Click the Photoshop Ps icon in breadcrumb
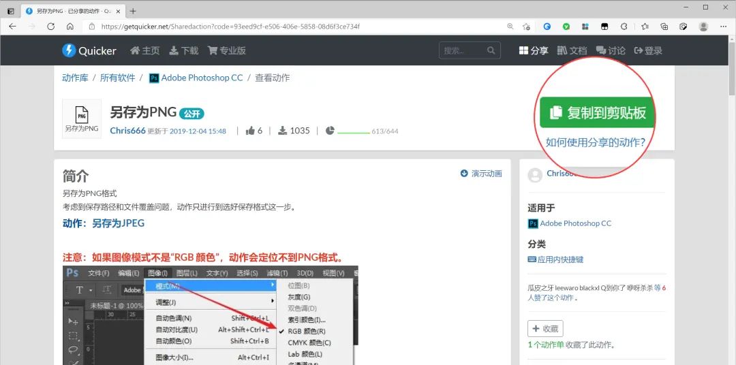The image size is (736, 365). (154, 78)
